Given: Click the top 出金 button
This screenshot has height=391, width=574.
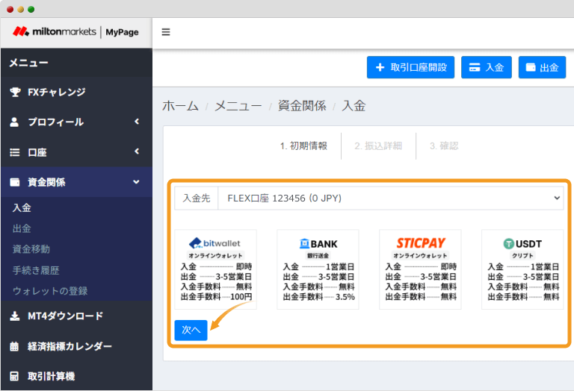Looking at the screenshot, I should pos(542,67).
